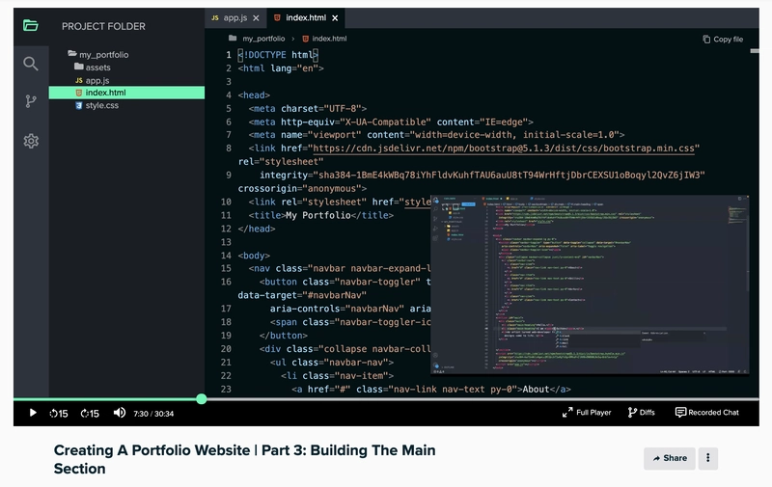Open the search icon in sidebar

(31, 64)
